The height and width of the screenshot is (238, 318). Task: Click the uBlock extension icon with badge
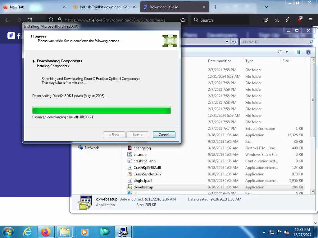[300, 19]
